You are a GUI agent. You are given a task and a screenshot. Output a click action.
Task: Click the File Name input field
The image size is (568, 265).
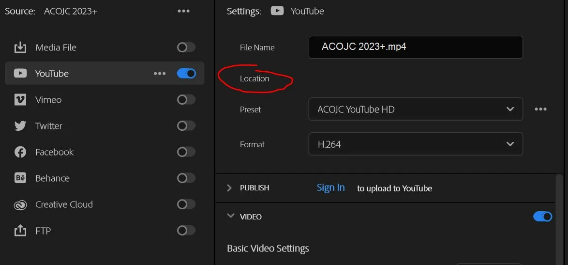tap(416, 47)
